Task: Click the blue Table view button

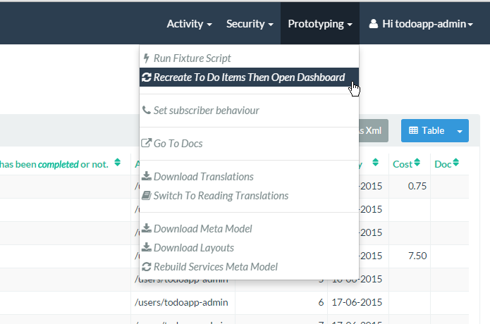Action: (x=427, y=131)
